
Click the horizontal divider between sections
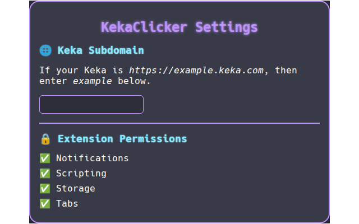pyautogui.click(x=179, y=123)
